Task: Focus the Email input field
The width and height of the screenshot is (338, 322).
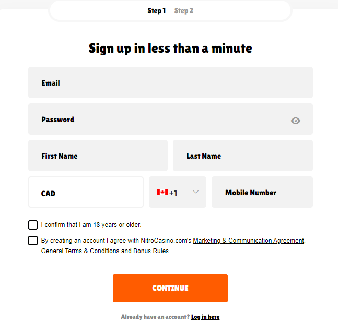Action: pyautogui.click(x=170, y=82)
